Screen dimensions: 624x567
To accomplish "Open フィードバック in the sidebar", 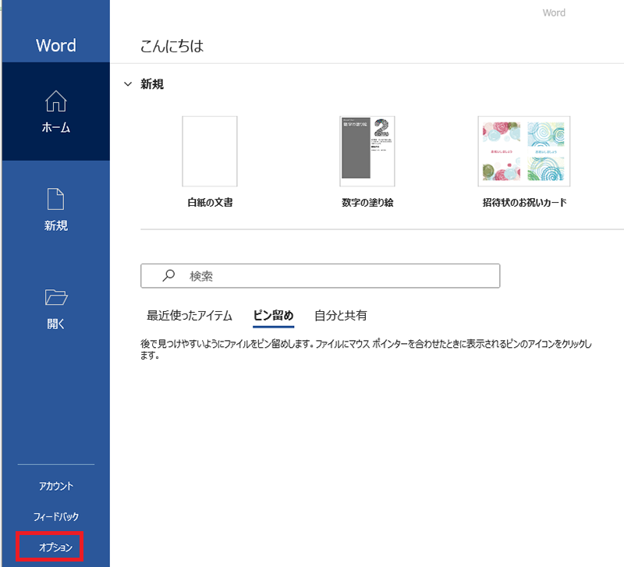I will [56, 516].
